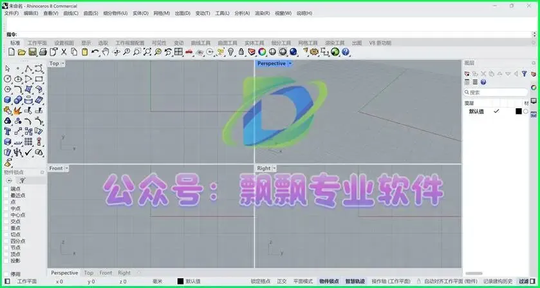
Task: Click the new layer icon in the layers panel
Action: tap(467, 74)
